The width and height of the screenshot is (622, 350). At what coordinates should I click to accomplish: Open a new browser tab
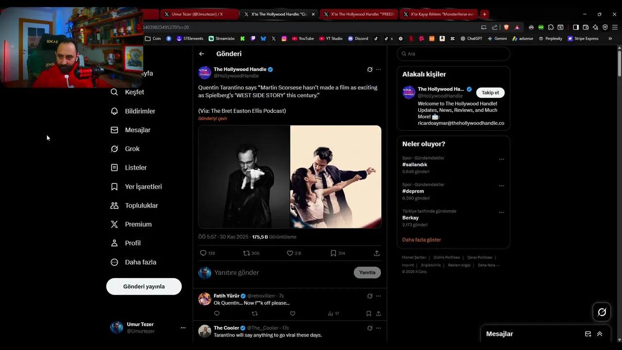(x=484, y=14)
